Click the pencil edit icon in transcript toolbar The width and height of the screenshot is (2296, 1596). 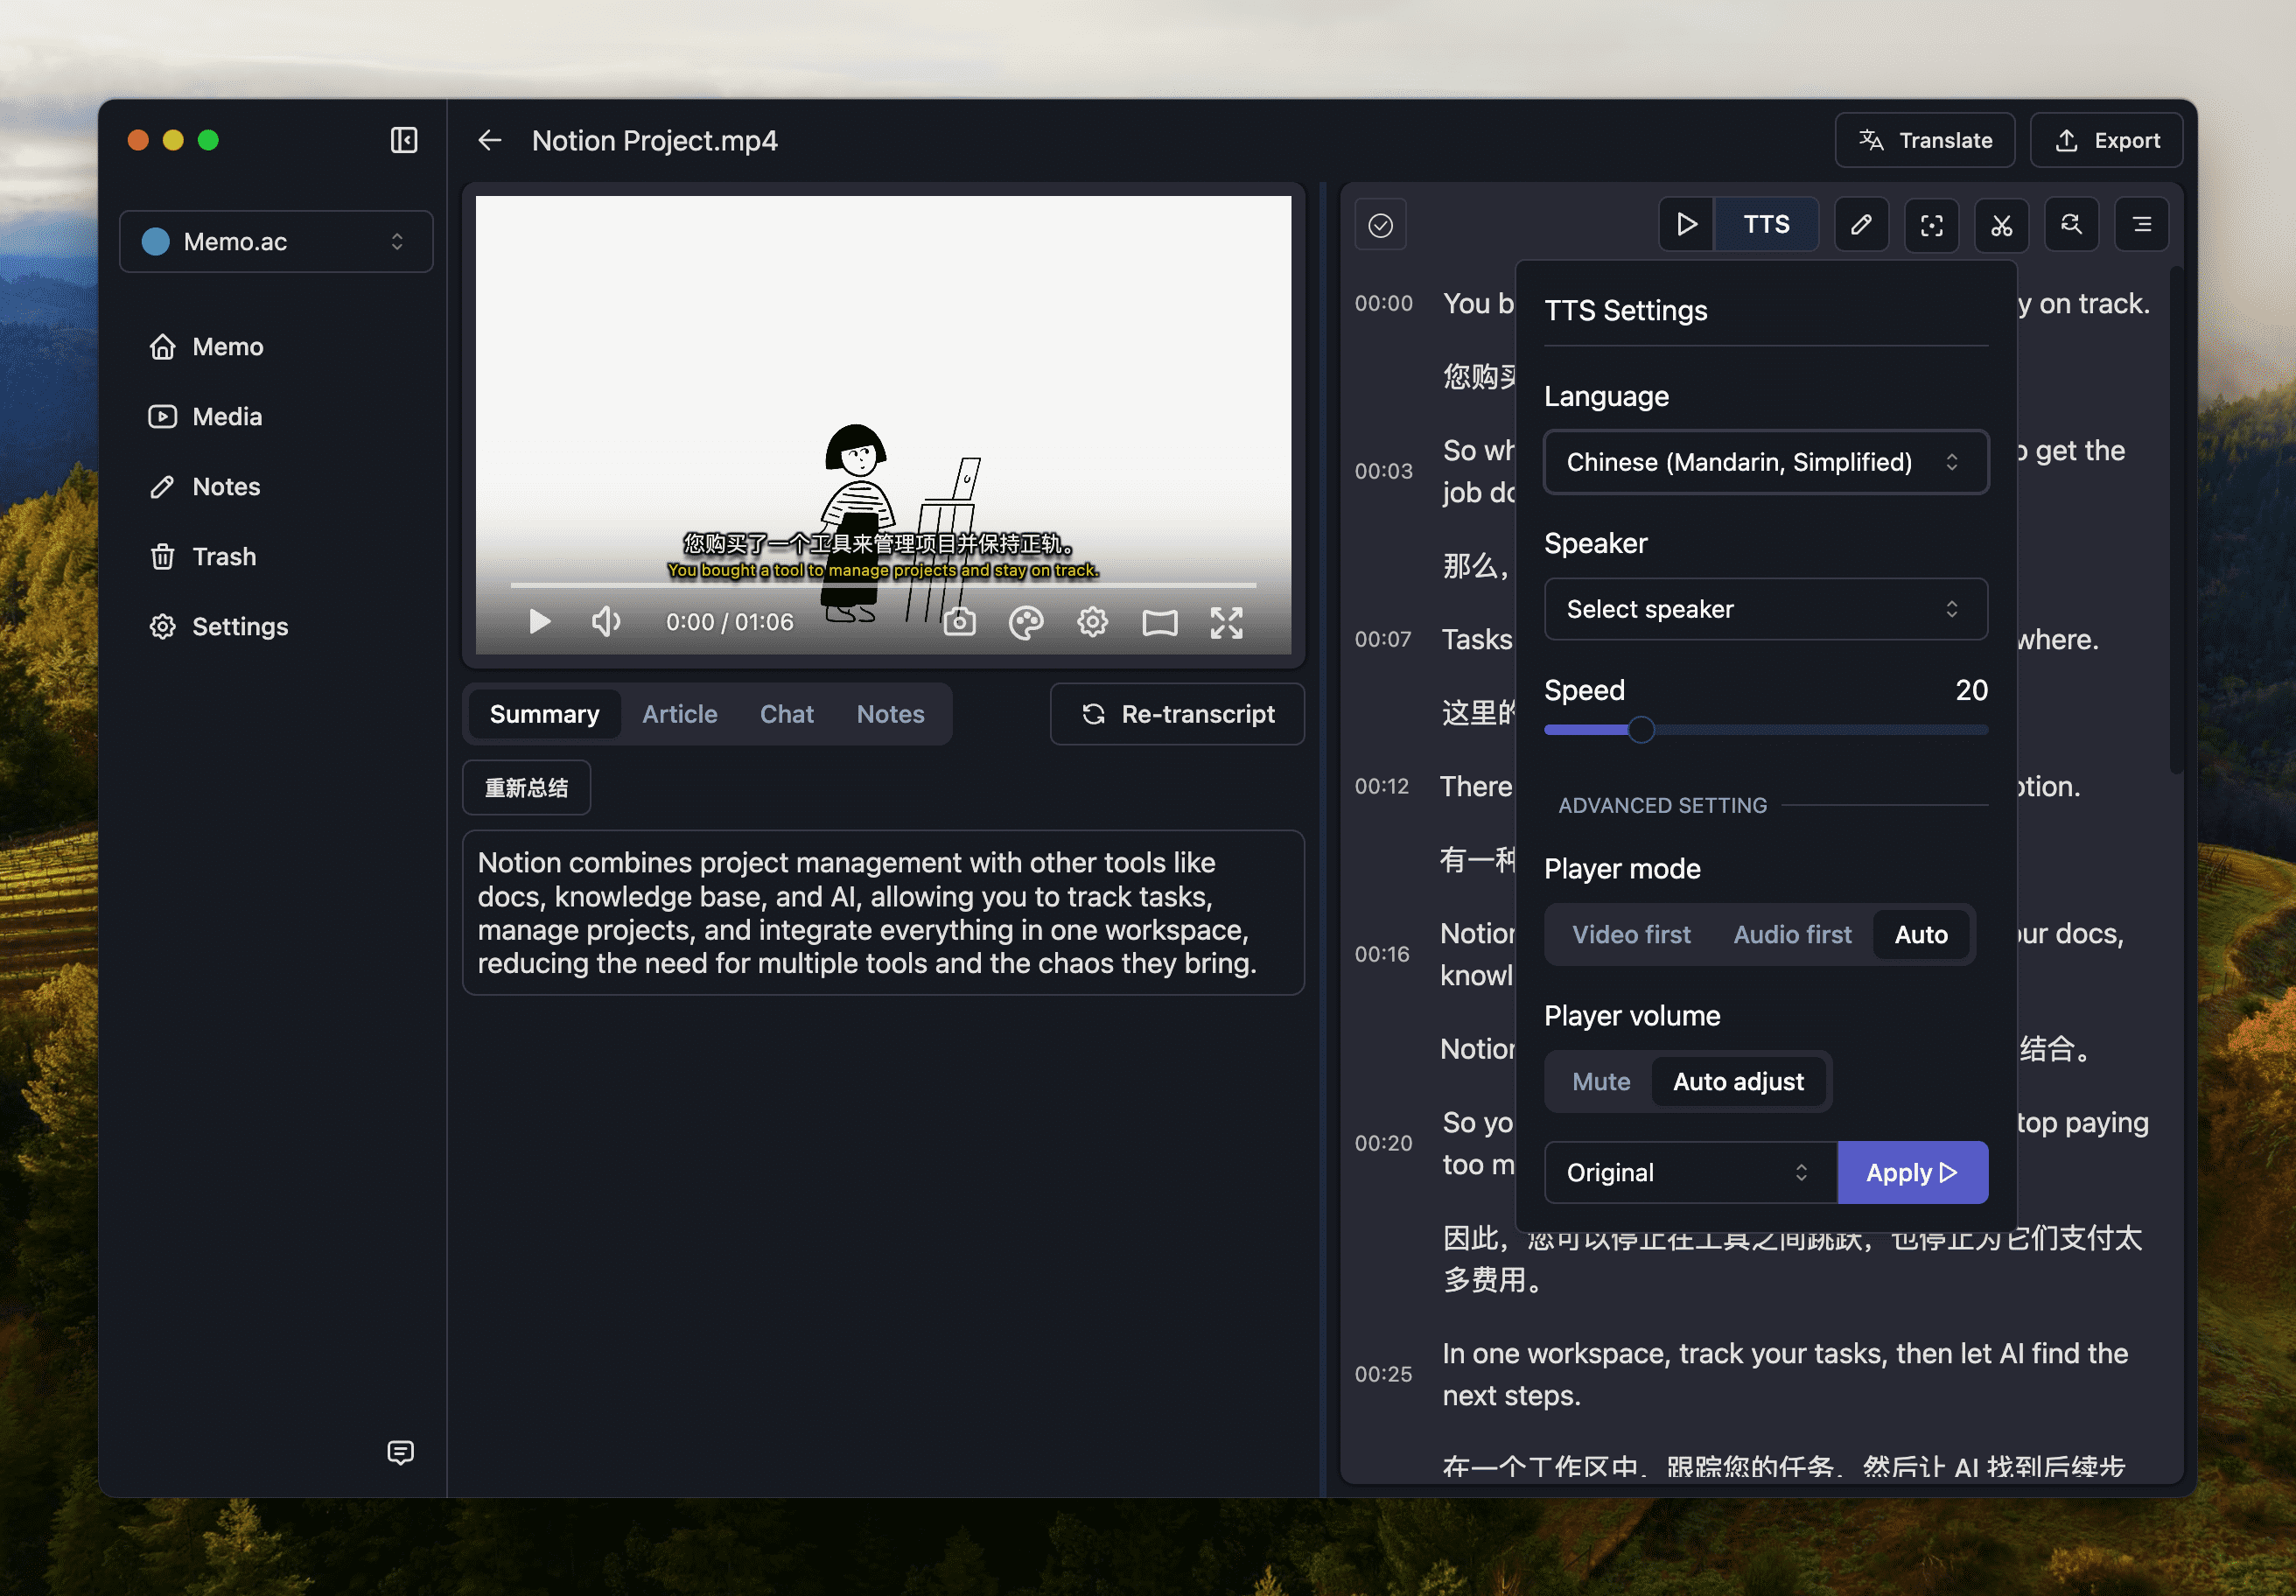point(1861,225)
